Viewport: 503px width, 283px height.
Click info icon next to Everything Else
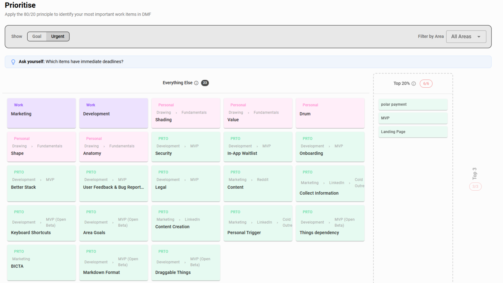(196, 83)
